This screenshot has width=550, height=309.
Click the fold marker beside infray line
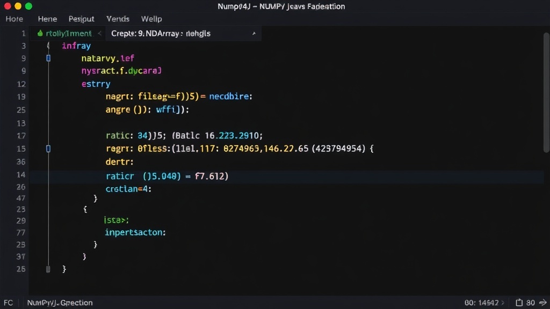tap(48, 46)
